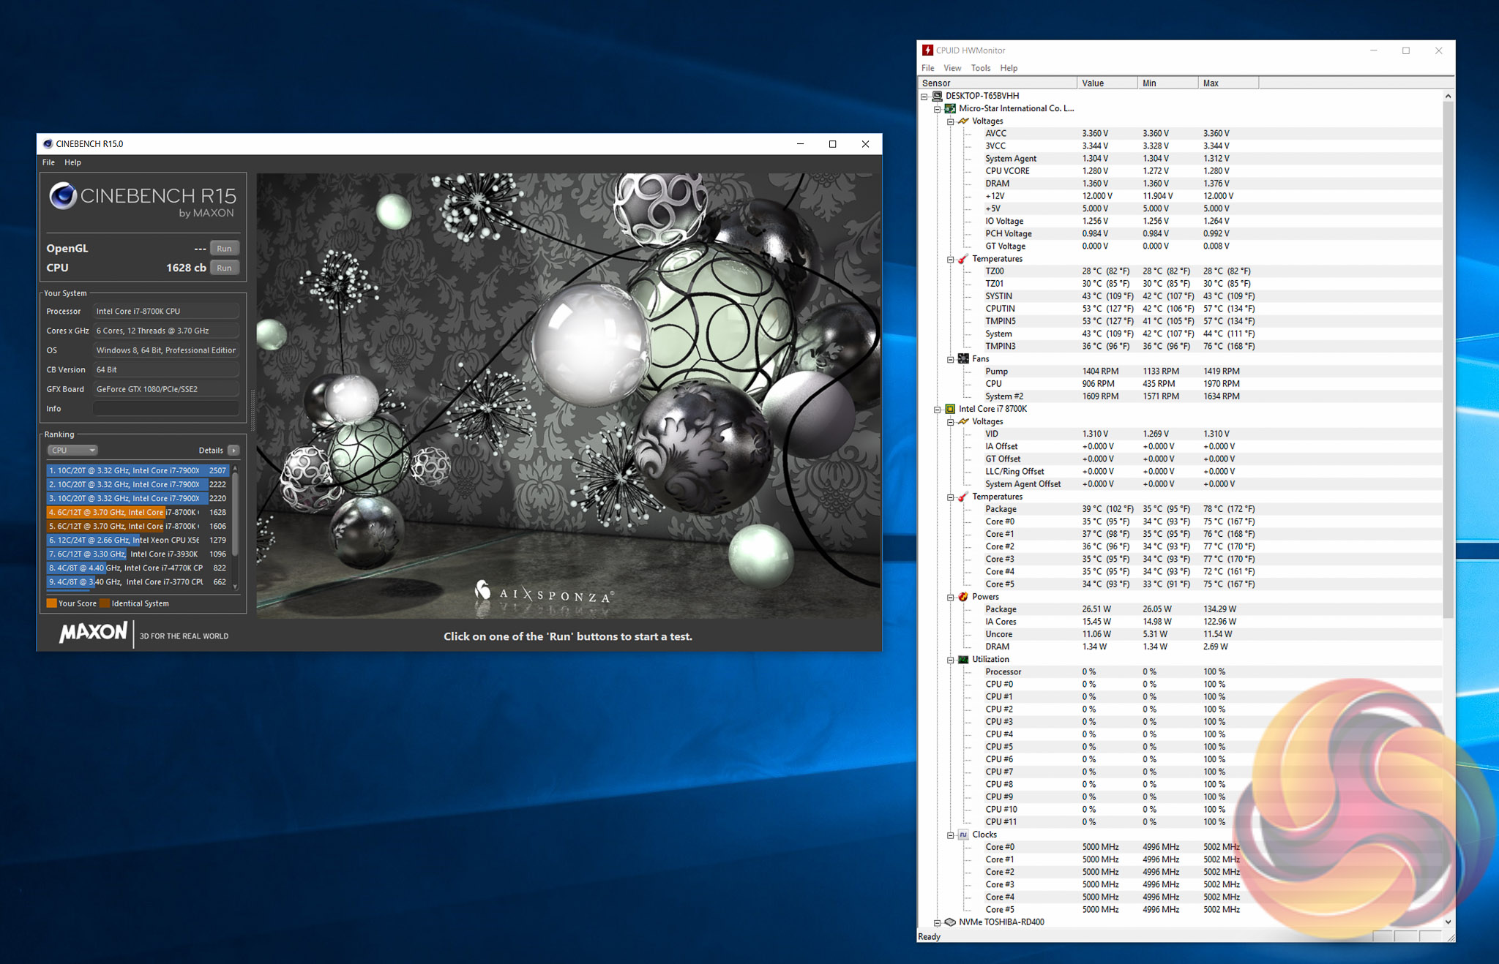Collapse the Utilization tree node

950,660
